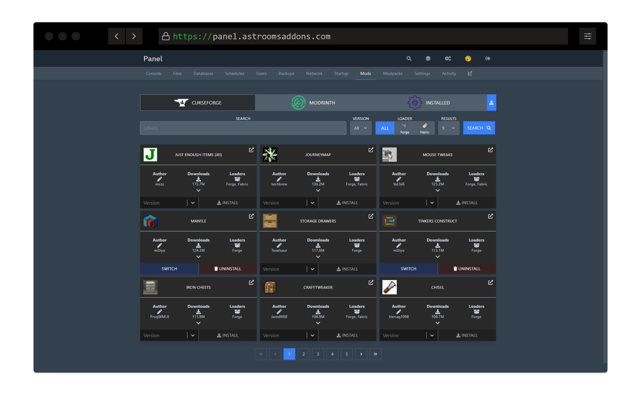Click Switch on the Mantle card
Viewport: 641px width, 395px height.
pos(169,269)
